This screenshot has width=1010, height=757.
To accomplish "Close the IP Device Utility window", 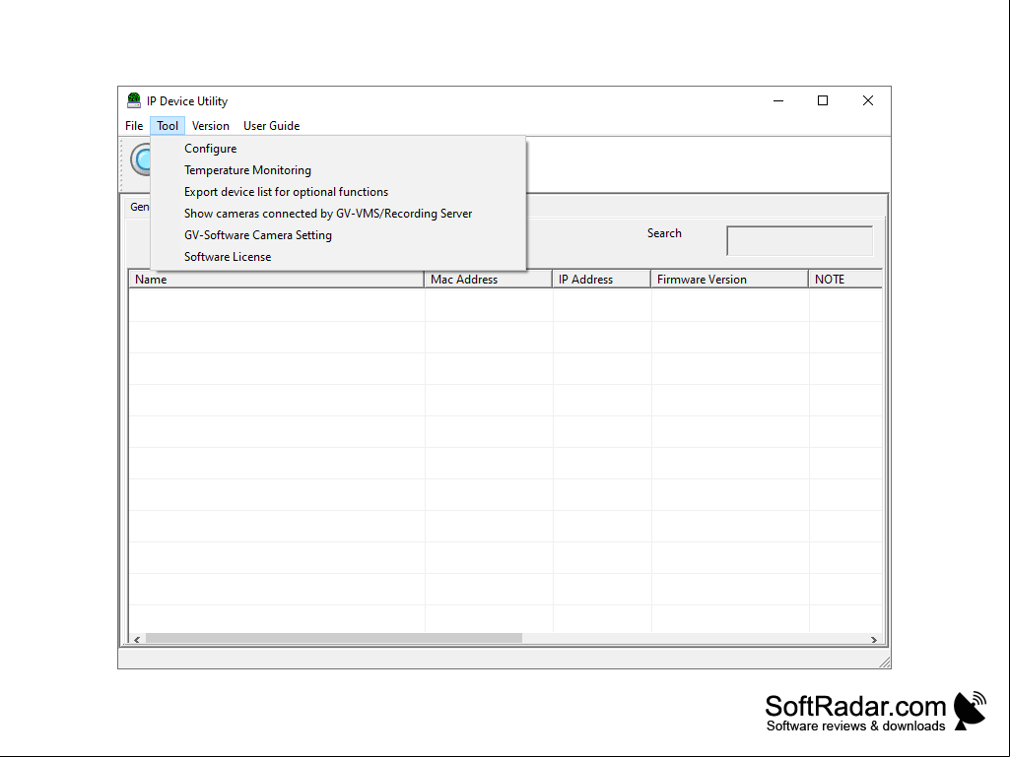I will 868,101.
